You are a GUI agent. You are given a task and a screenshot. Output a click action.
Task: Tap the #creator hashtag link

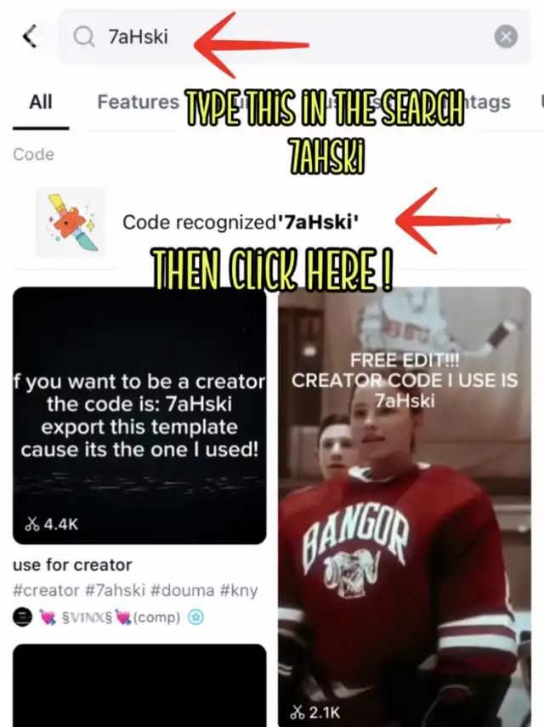(x=46, y=590)
